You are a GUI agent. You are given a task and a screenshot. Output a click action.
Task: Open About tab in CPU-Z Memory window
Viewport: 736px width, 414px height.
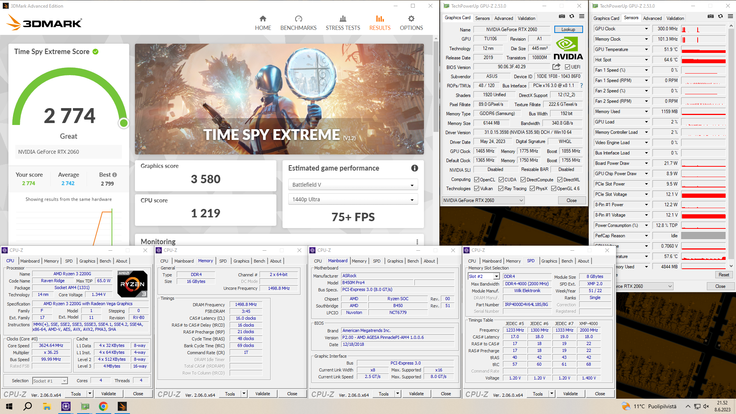point(276,261)
